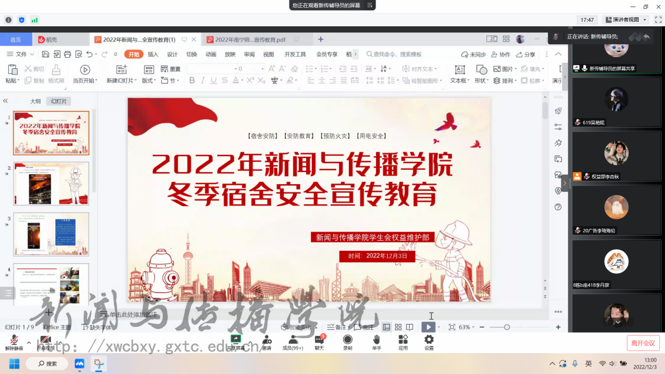
Task: Open the Windows Start menu
Action: [x=14, y=364]
